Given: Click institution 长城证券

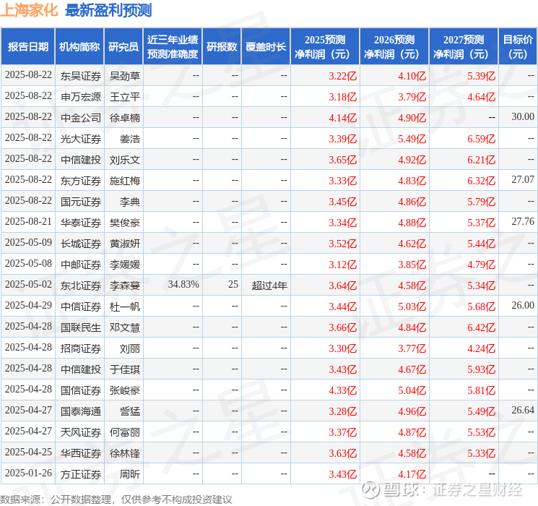Looking at the screenshot, I should (81, 244).
